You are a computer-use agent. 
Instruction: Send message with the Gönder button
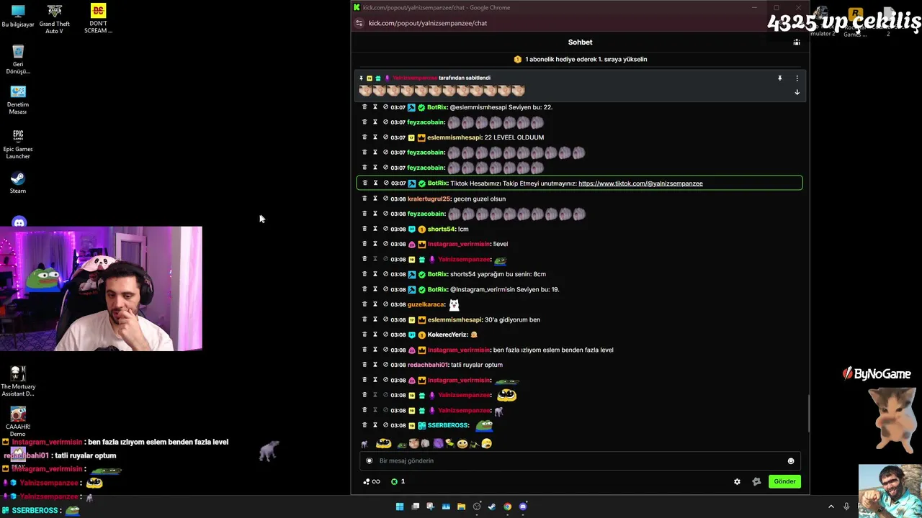pyautogui.click(x=784, y=482)
